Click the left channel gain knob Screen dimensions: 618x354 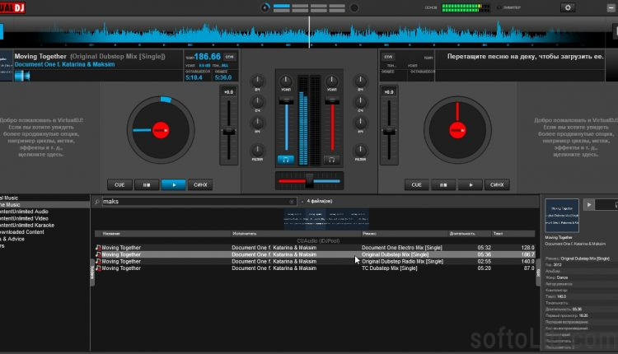click(x=286, y=82)
